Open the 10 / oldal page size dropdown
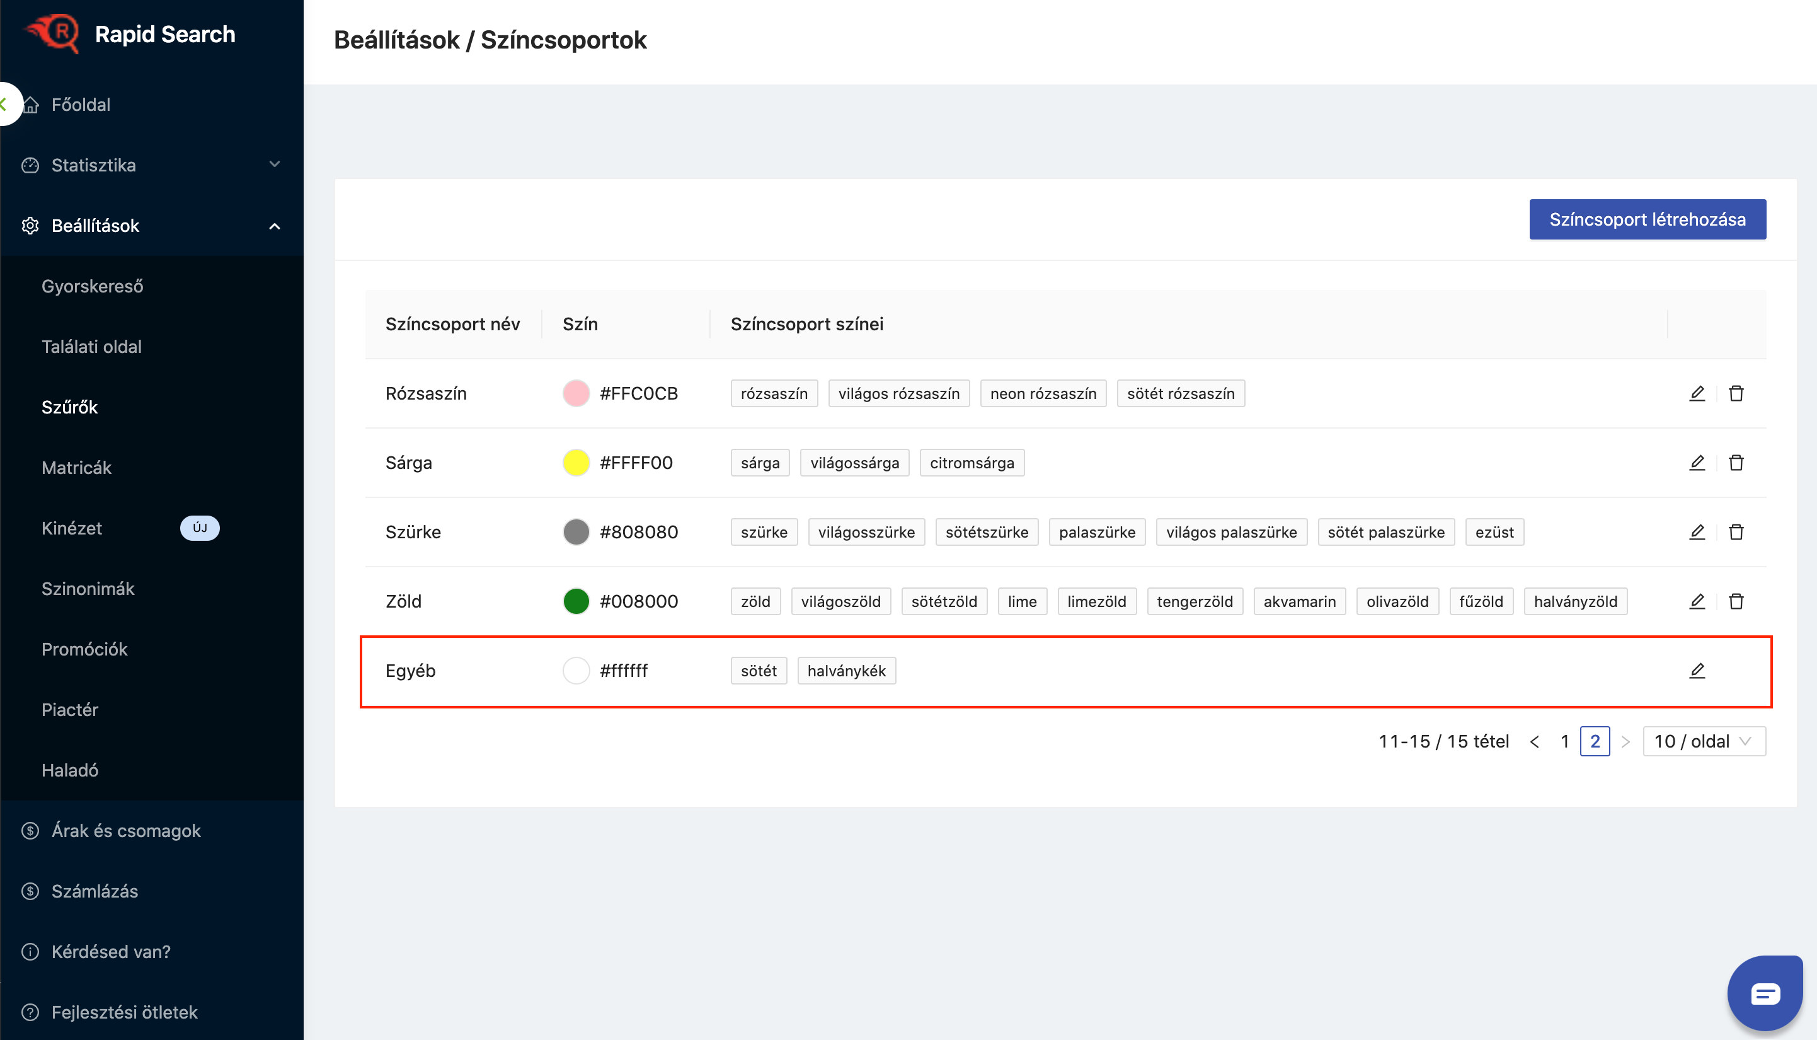Image resolution: width=1817 pixels, height=1040 pixels. 1704,741
